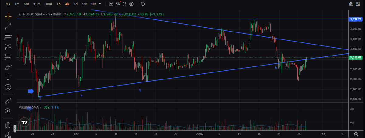Image resolution: width=365 pixels, height=138 pixels.
Task: Change the candlestick chart type
Action: pyautogui.click(x=124, y=4)
